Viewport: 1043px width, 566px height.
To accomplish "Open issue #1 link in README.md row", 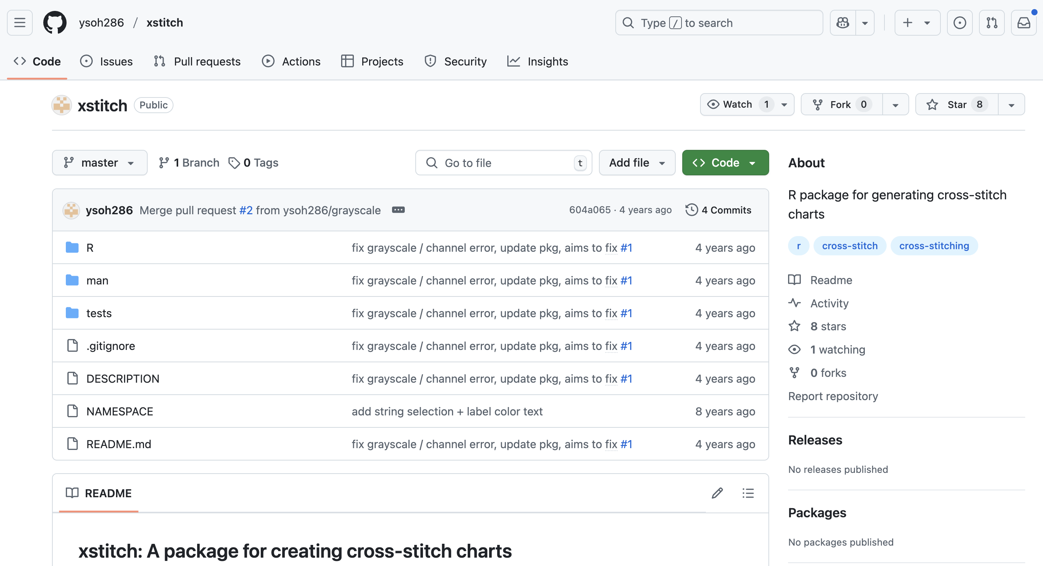I will coord(626,444).
